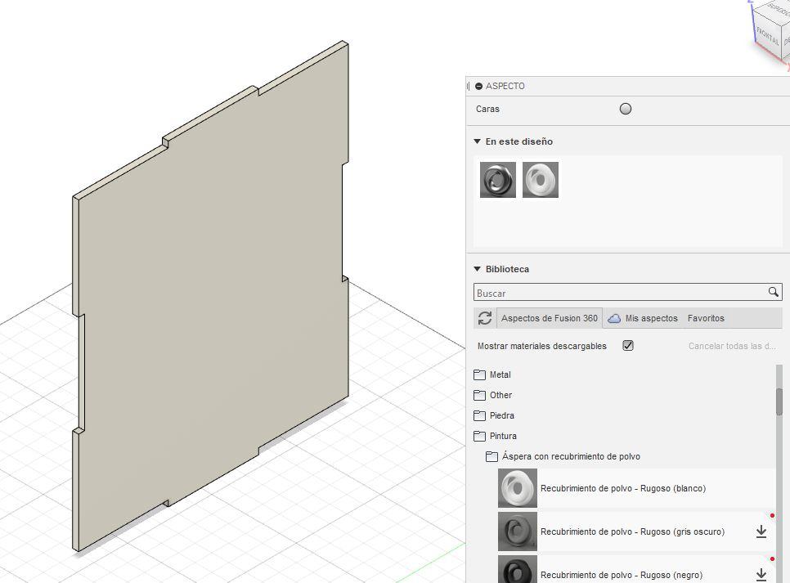
Task: Select 'Recubrimiento de polvo - Rugoso (gris oscuro)'
Action: click(632, 531)
